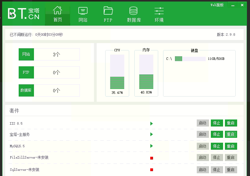Click the 数据库 0个 count value
This screenshot has width=250, height=176.
coord(57,90)
